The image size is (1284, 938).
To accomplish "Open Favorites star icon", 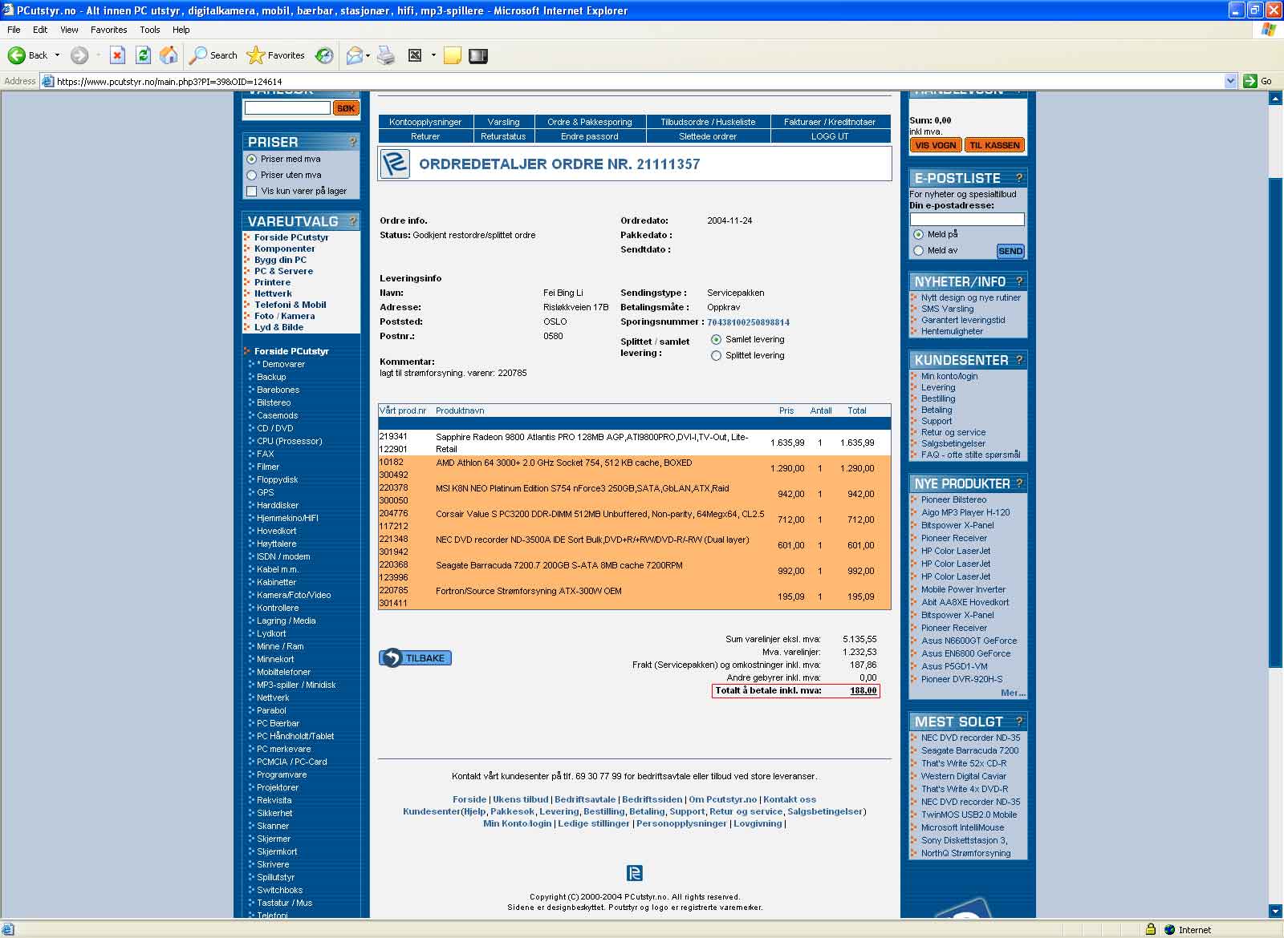I will 276,55.
